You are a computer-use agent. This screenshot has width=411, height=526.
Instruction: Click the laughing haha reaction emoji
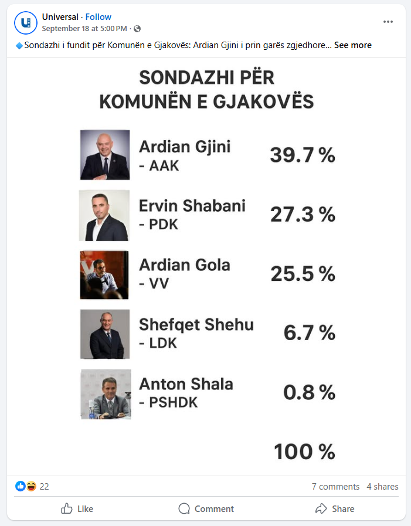[30, 486]
